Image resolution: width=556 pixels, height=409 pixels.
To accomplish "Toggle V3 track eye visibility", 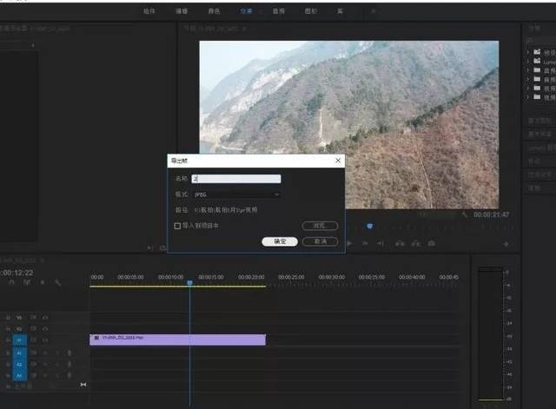I will [44, 318].
